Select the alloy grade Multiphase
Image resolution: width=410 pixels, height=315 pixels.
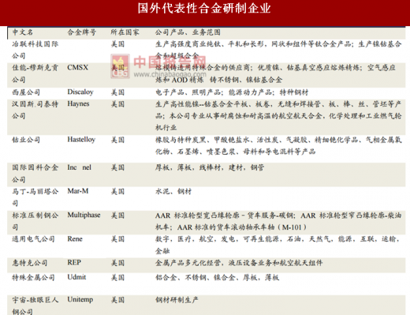point(84,216)
